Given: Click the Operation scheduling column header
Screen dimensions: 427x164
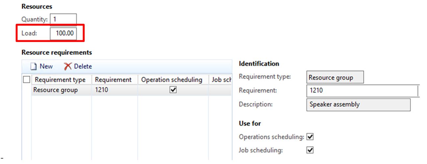Looking at the screenshot, I should [171, 80].
